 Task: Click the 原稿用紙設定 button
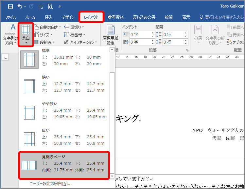pos(111,35)
